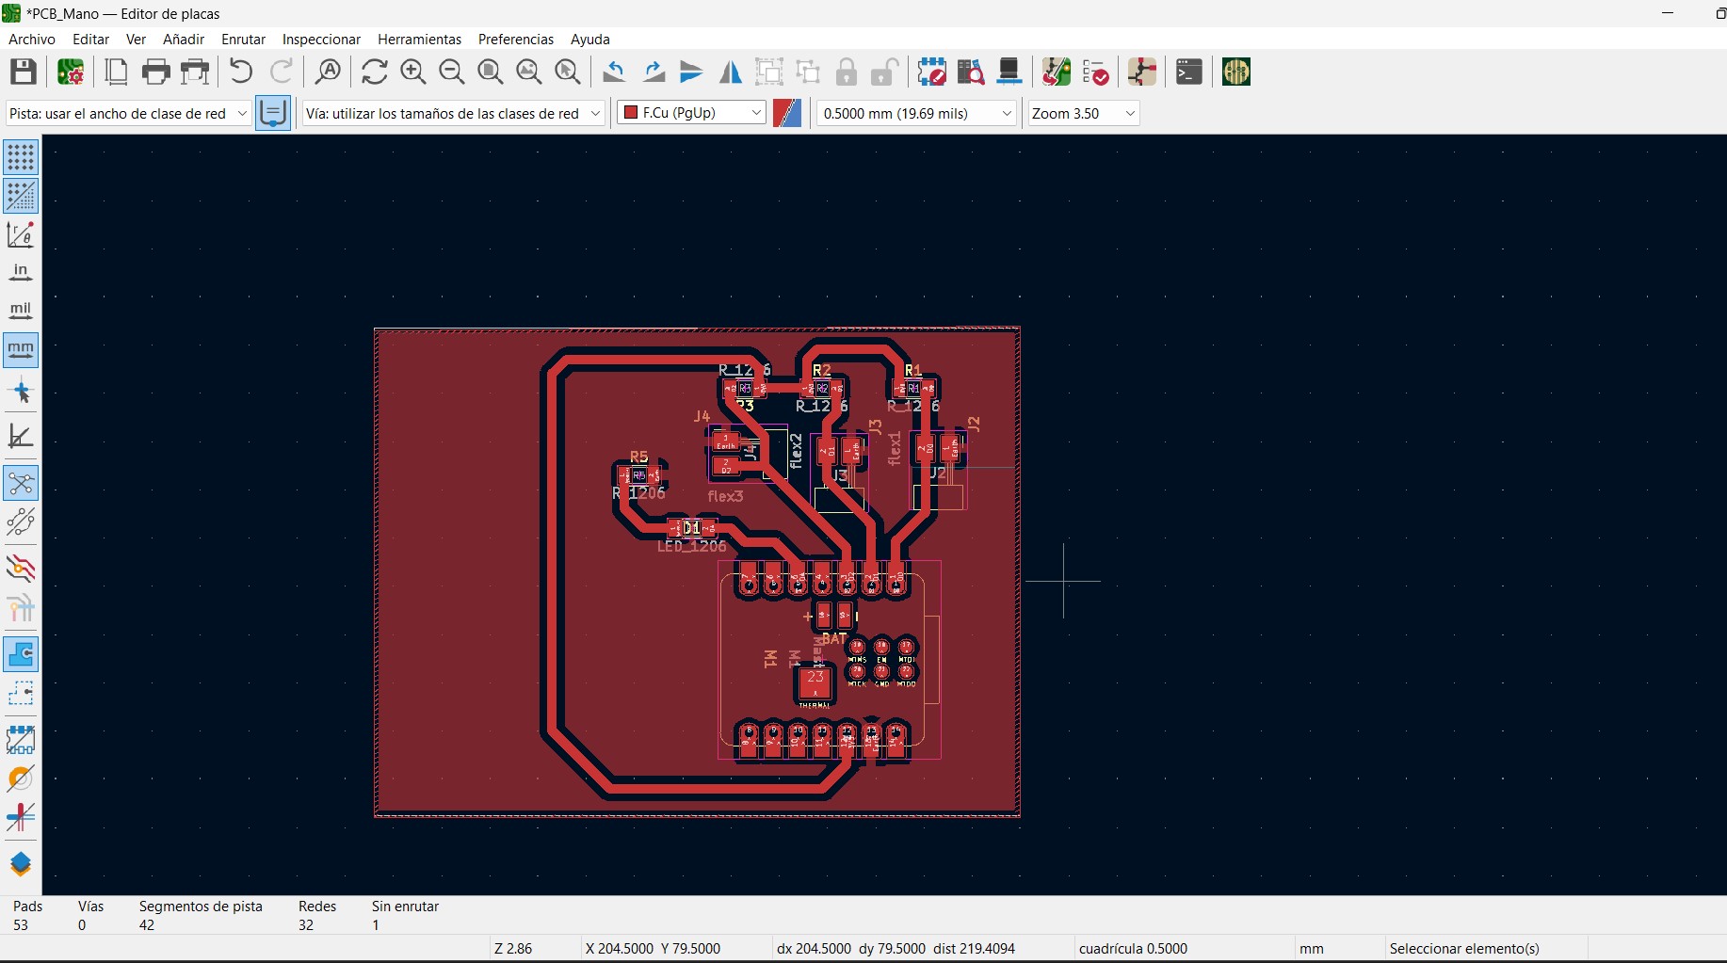Viewport: 1727px width, 963px height.
Task: Click the D1 LED footprint on the board
Action: pos(692,528)
